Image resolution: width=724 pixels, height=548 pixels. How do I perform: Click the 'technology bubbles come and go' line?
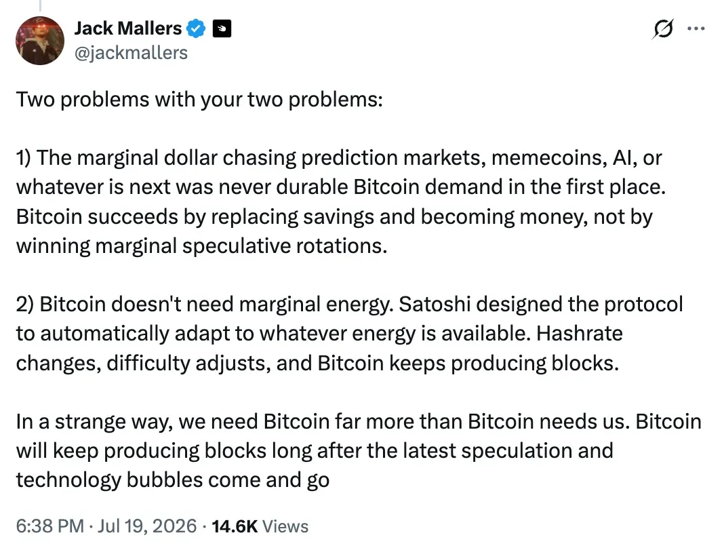tap(173, 480)
